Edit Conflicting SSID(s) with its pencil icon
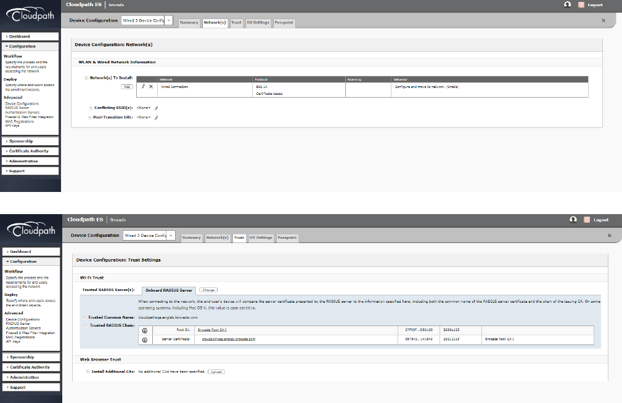 [157, 108]
